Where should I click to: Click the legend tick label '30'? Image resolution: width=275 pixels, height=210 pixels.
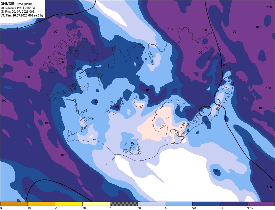click(84, 208)
